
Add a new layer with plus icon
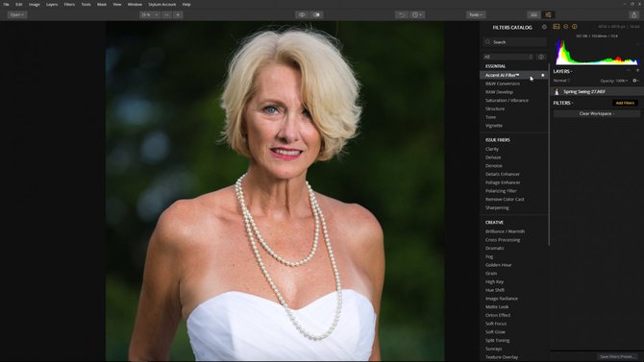coord(637,71)
